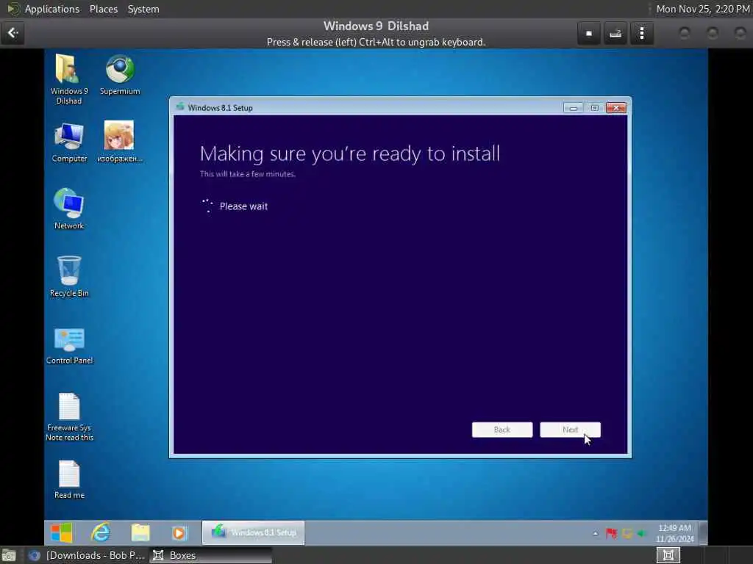Open the Recycle Bin
This screenshot has width=753, height=564.
coord(69,277)
